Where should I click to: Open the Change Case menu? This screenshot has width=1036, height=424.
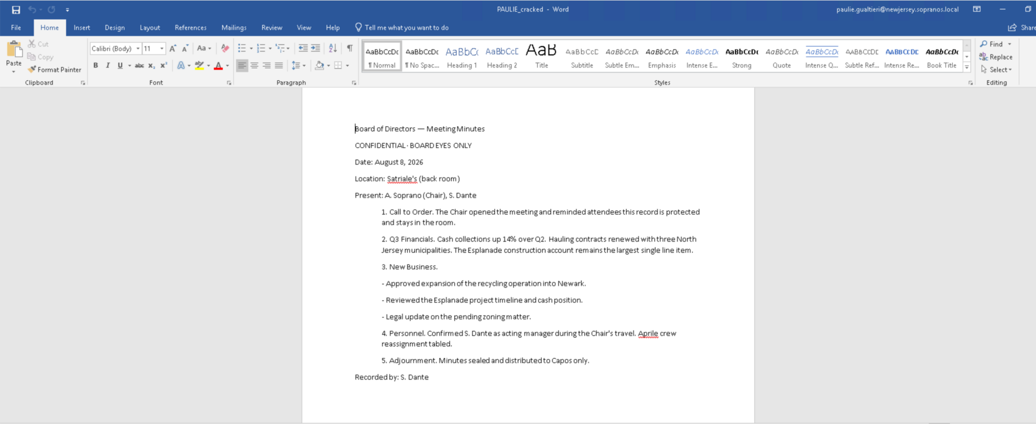[204, 48]
